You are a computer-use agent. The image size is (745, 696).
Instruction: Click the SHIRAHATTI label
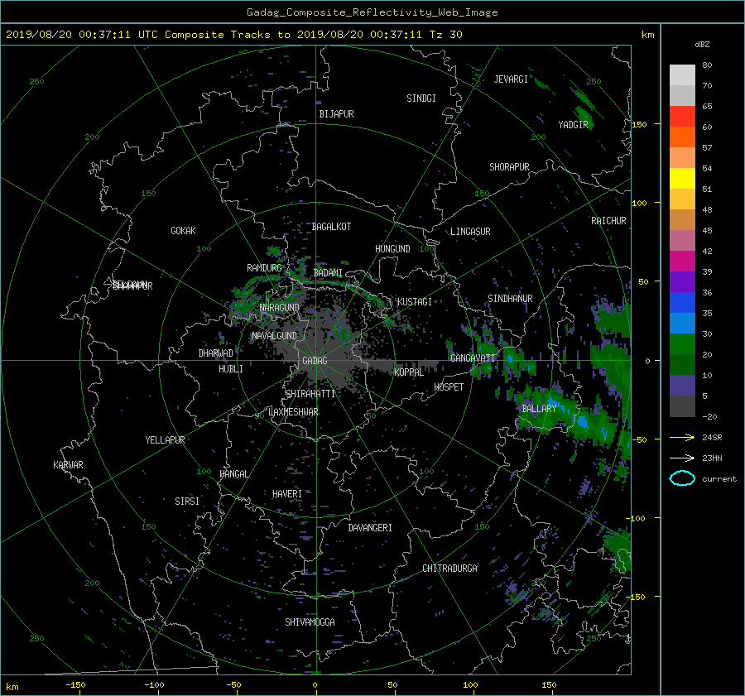tap(310, 394)
